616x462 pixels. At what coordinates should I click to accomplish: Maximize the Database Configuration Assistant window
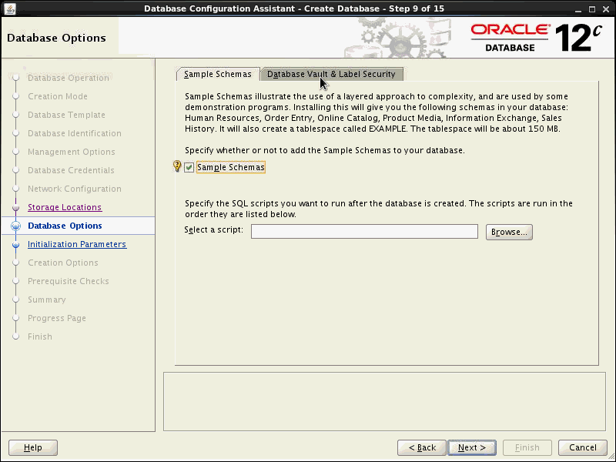point(592,8)
